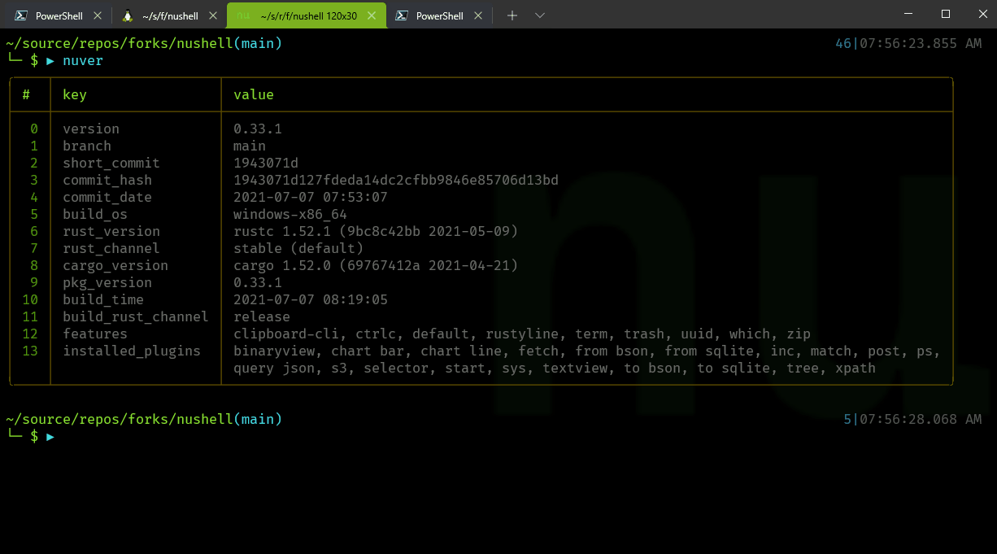Click the PowerShell icon on the rightmost tab
Screen dimensions: 997x554
[400, 14]
